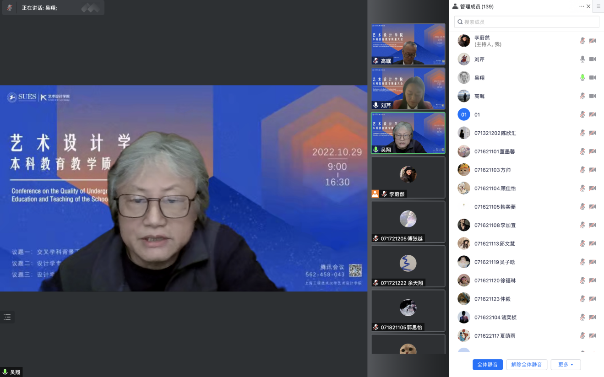Click the hamburger icon at top-right corner
604x377 pixels.
[598, 6]
